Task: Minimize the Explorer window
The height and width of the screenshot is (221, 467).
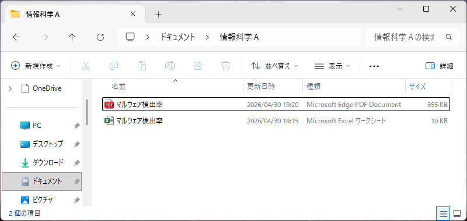Action: pos(399,9)
